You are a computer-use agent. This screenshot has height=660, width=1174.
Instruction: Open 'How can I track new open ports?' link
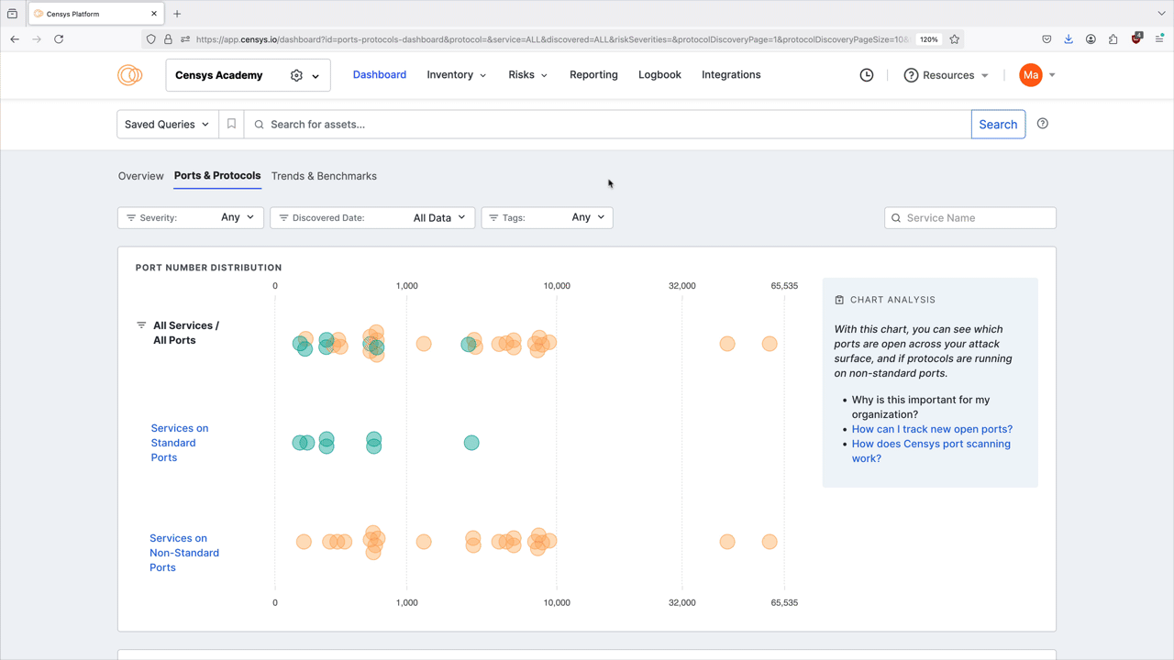932,429
